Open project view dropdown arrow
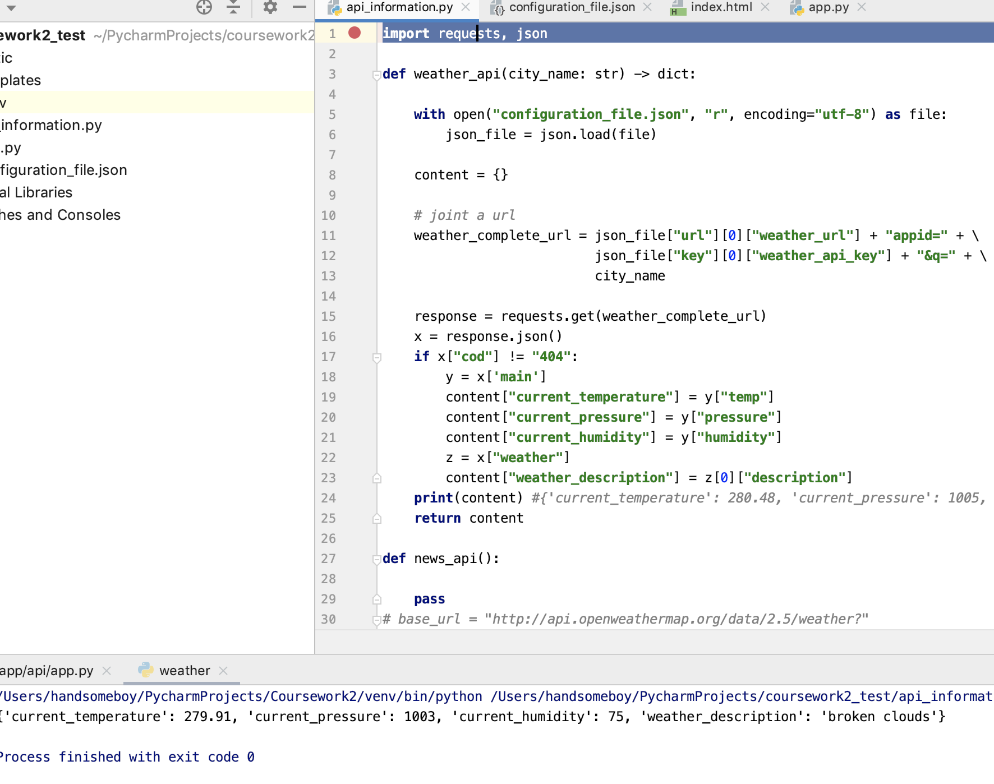 (x=11, y=8)
